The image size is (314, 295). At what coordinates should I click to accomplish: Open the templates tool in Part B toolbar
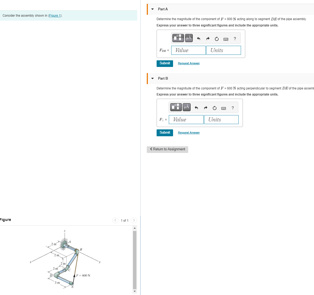click(x=176, y=107)
